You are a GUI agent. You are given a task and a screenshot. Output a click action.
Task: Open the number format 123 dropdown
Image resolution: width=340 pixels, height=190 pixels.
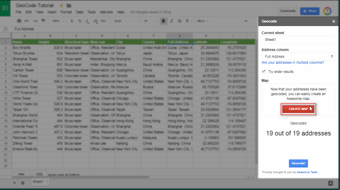[104, 21]
